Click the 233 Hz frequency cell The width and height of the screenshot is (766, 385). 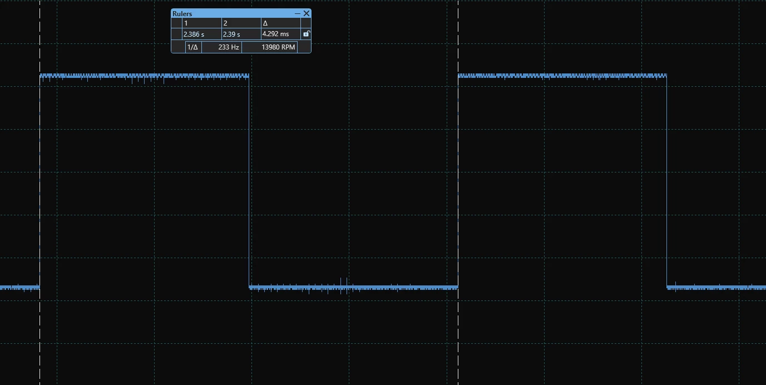coord(221,47)
